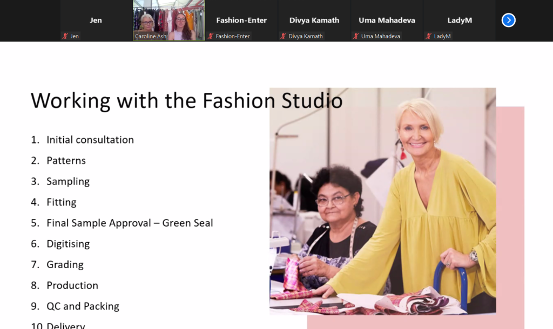Click the 'Initial consultation' list item

coord(90,140)
